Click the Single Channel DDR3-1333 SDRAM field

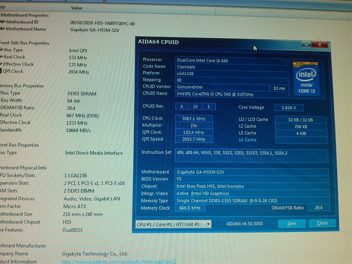coord(252,201)
